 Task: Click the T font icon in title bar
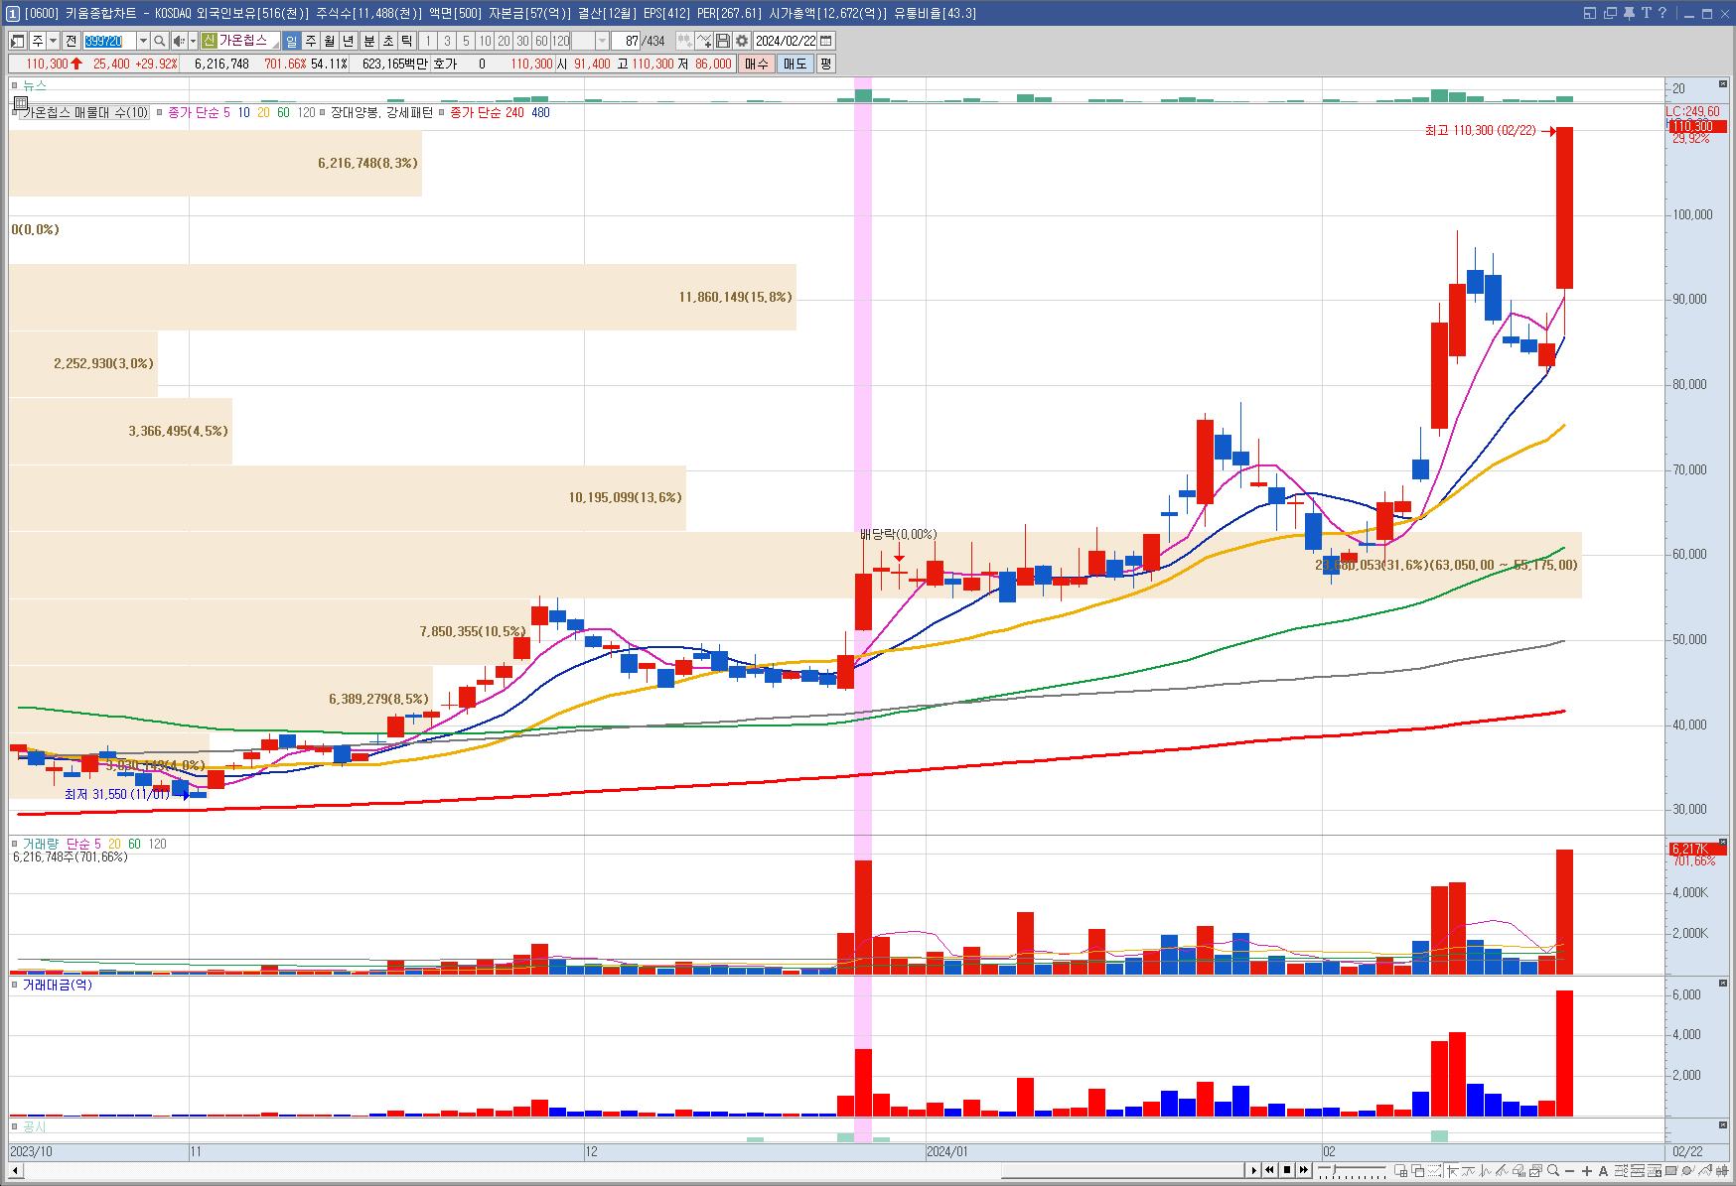click(1646, 13)
